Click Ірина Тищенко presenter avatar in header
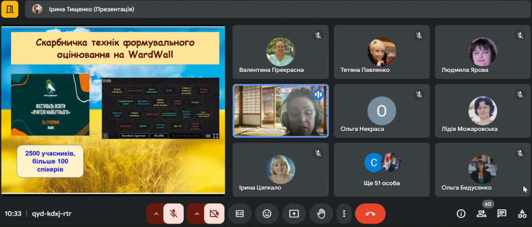Image resolution: width=532 pixels, height=227 pixels. click(x=37, y=9)
